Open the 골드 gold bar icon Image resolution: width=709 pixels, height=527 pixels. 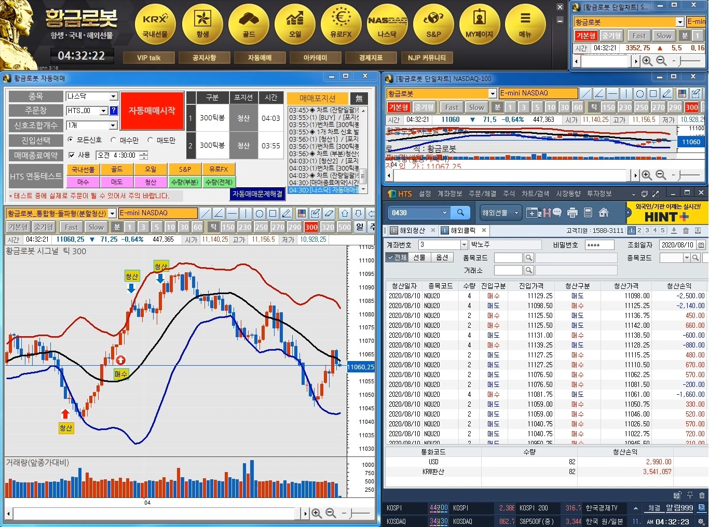pos(249,24)
